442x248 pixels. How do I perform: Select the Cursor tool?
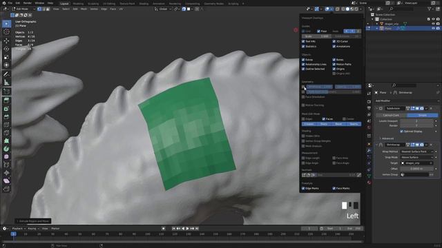click(6, 32)
